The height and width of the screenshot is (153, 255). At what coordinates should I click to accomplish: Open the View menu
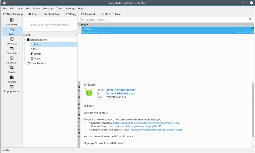(x=20, y=8)
